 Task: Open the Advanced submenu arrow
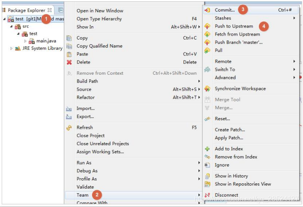coord(294,77)
